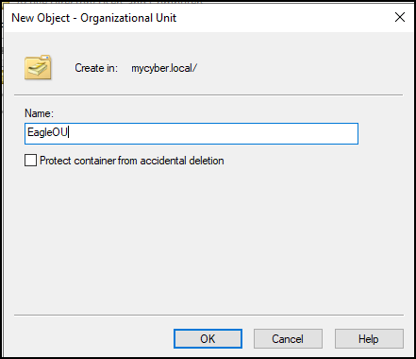Cancel the new organizational unit
416x359 pixels.
tap(288, 339)
